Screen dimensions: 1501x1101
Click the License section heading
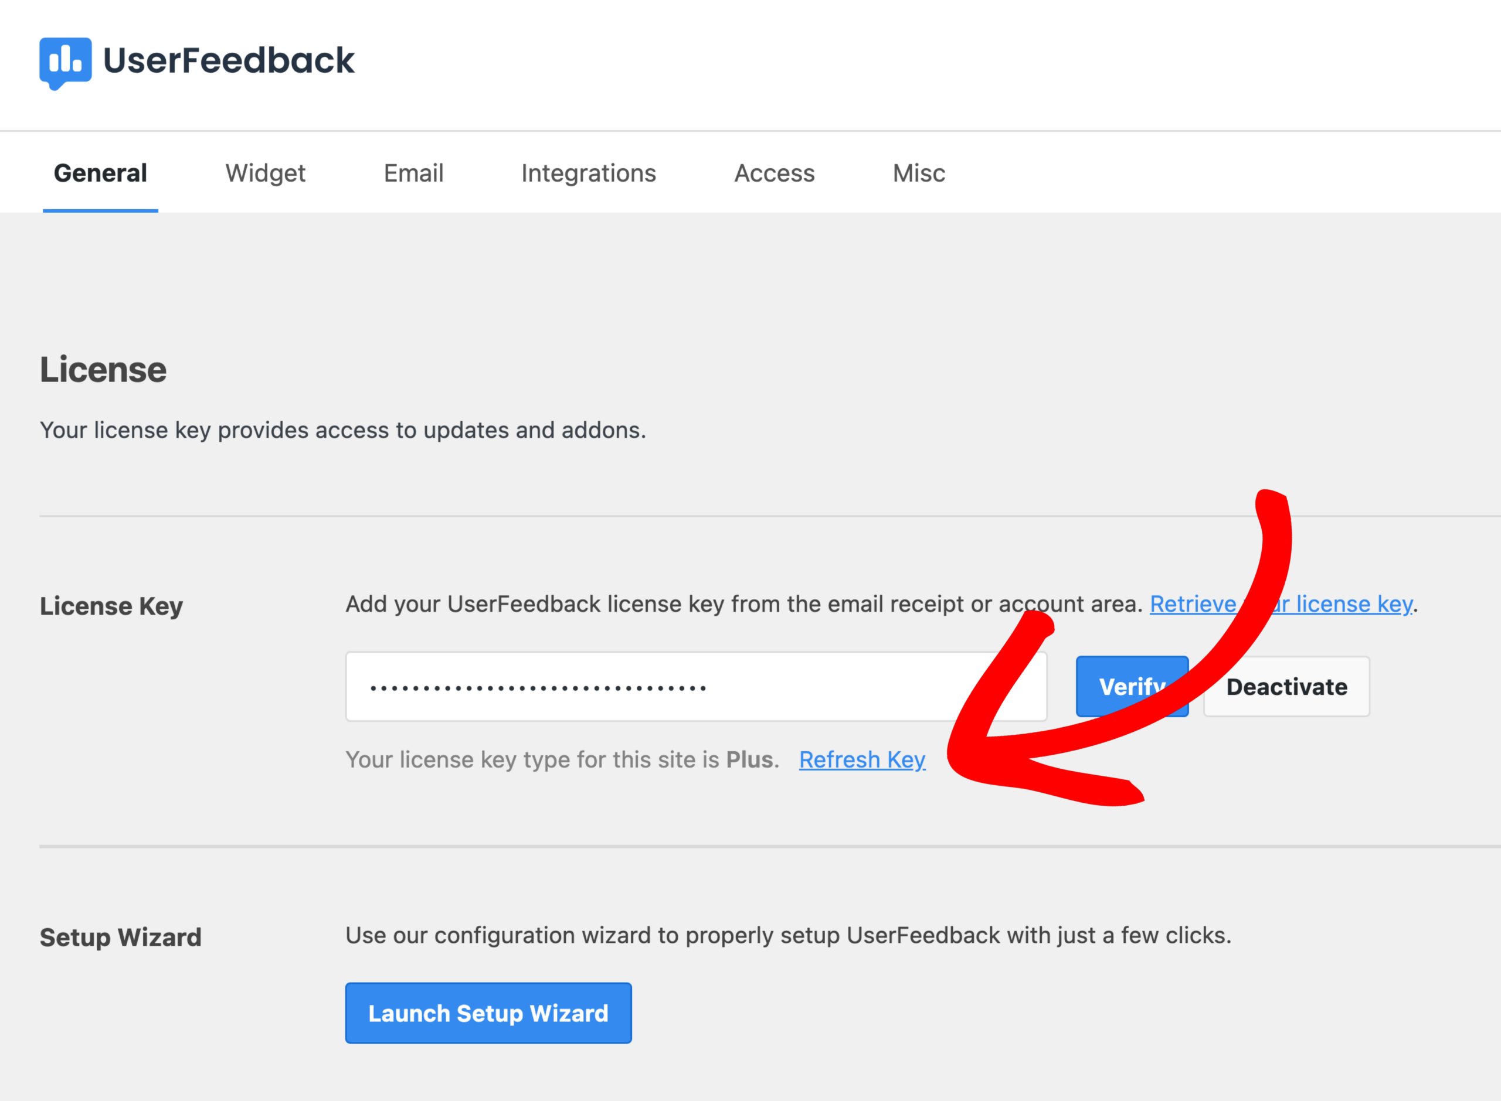(103, 370)
